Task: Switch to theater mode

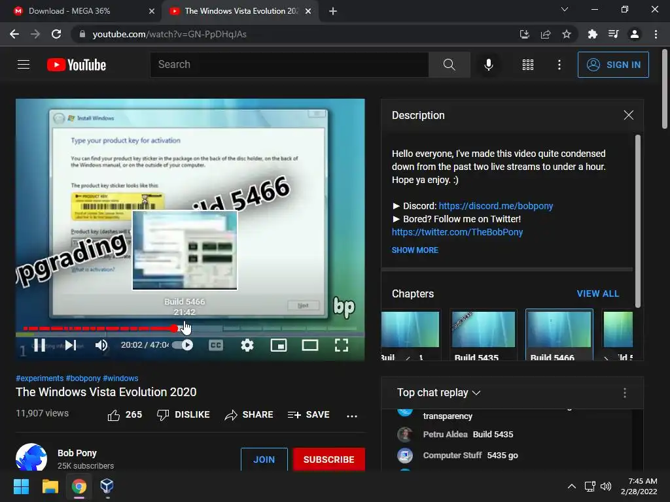Action: pos(309,345)
